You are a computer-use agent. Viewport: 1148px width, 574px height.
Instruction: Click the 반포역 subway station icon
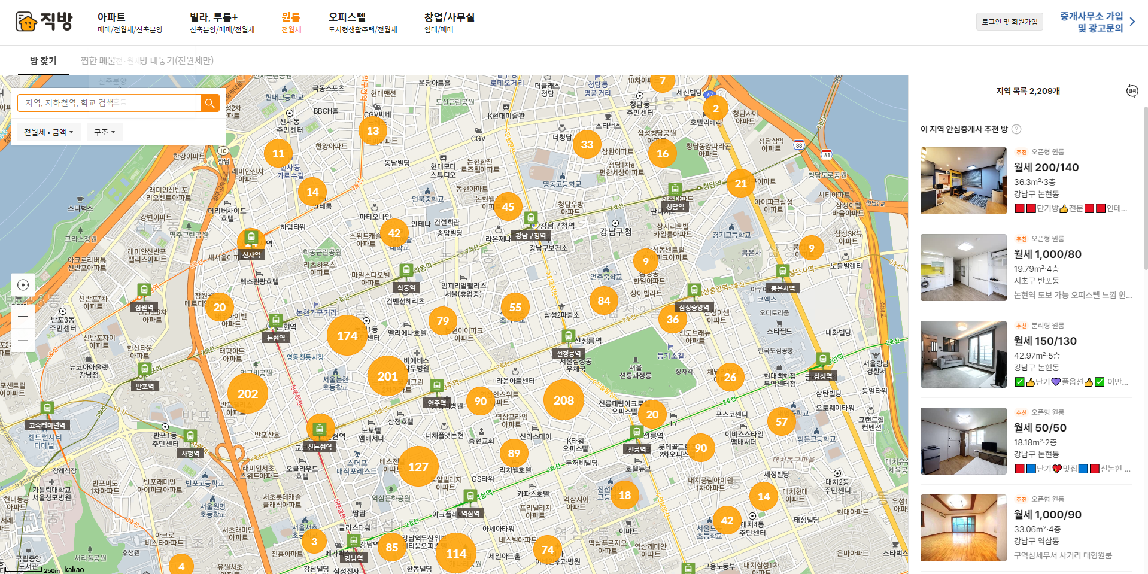coord(144,369)
